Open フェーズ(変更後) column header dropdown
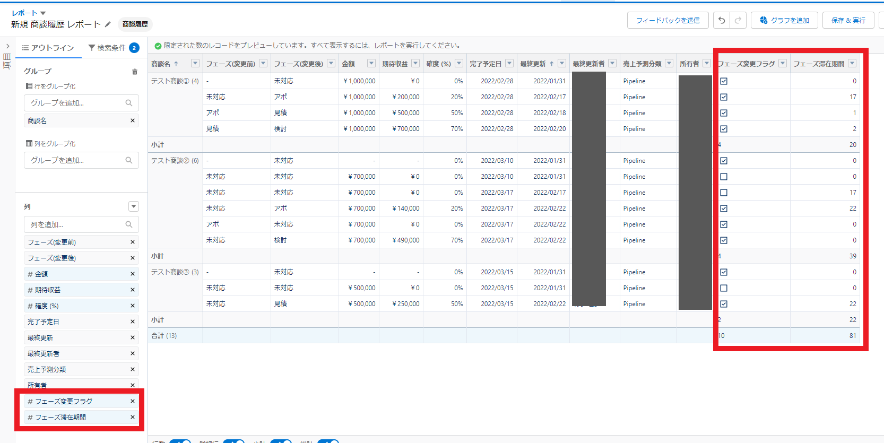 (331, 63)
